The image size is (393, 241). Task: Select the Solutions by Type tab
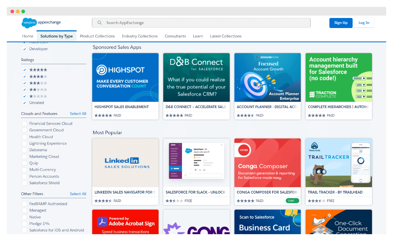pos(56,36)
